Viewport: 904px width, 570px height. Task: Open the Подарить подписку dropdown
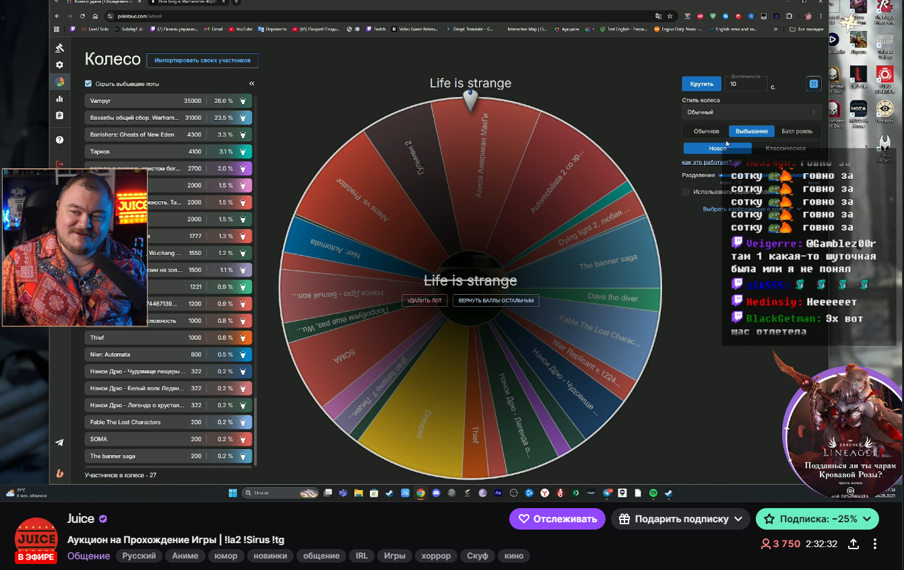click(680, 519)
